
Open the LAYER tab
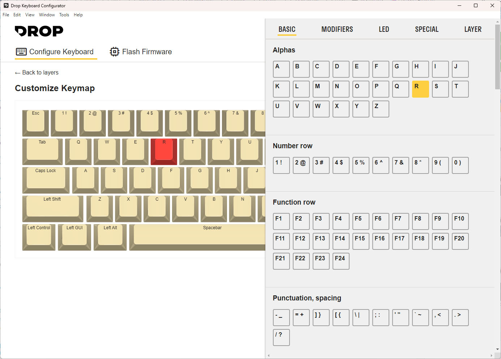(473, 29)
